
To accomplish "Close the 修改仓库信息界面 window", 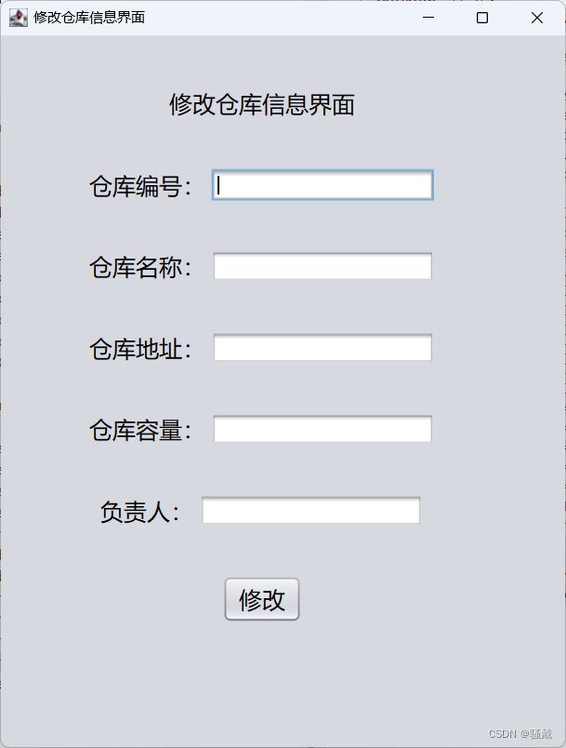I will click(x=534, y=18).
